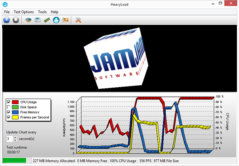Toggle the Allocate Memory RAM stick icon
This screenshot has width=239, height=166.
[x=47, y=20]
